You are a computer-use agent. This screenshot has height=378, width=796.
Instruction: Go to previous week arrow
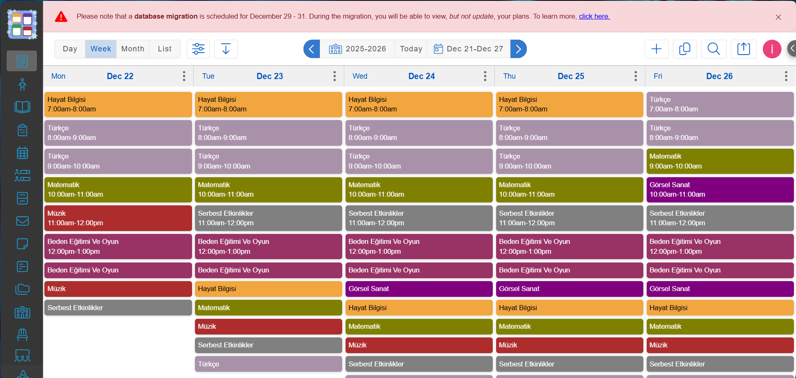coord(312,49)
